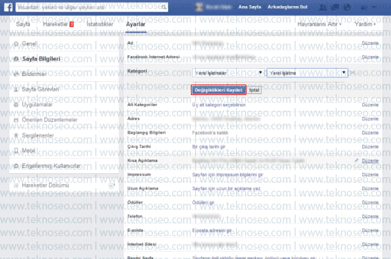
Task: Open the Yerel İşletme subcategory dropdown
Action: [307, 73]
